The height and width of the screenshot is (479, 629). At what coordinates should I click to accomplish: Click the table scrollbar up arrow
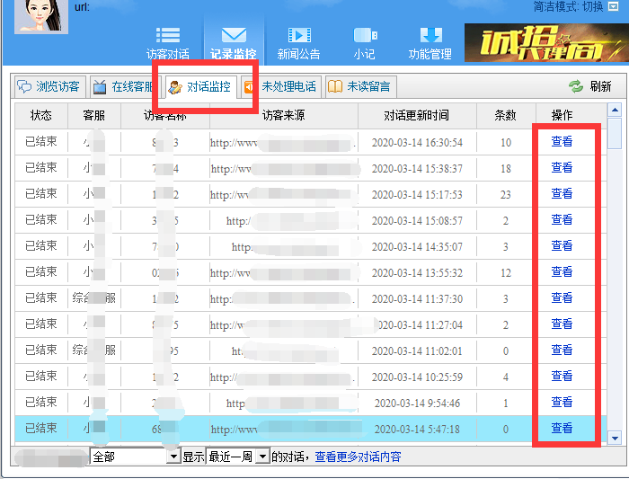615,110
